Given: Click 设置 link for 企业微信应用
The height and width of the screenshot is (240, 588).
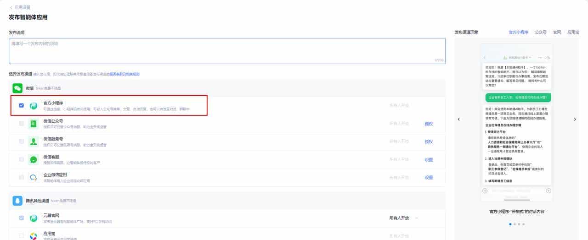Looking at the screenshot, I should click(429, 177).
